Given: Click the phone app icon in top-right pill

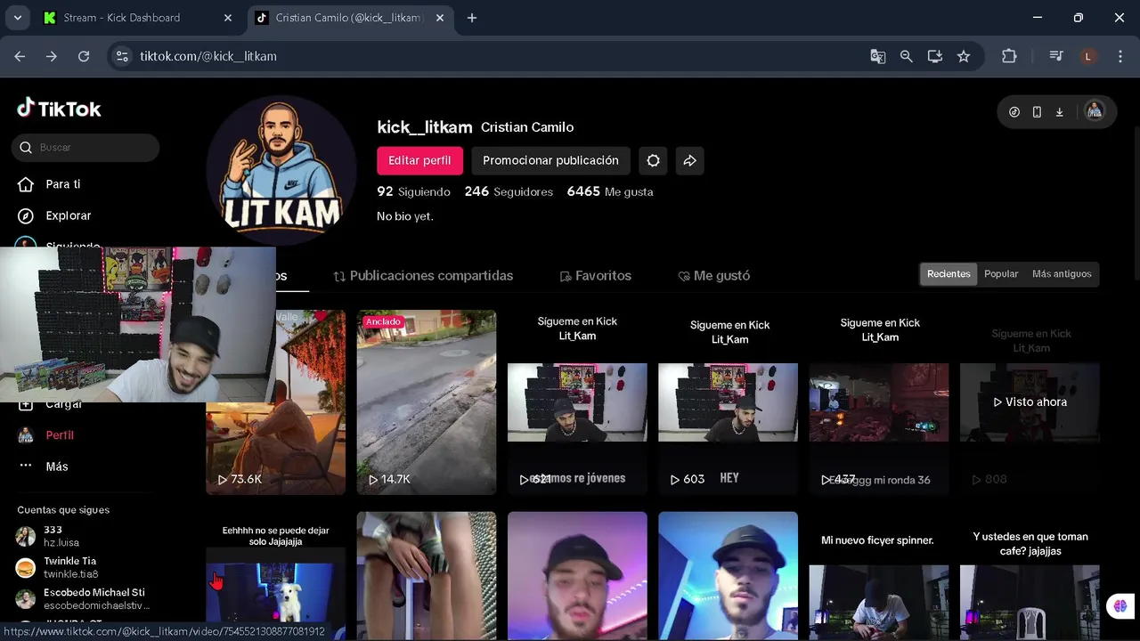Looking at the screenshot, I should tap(1037, 112).
